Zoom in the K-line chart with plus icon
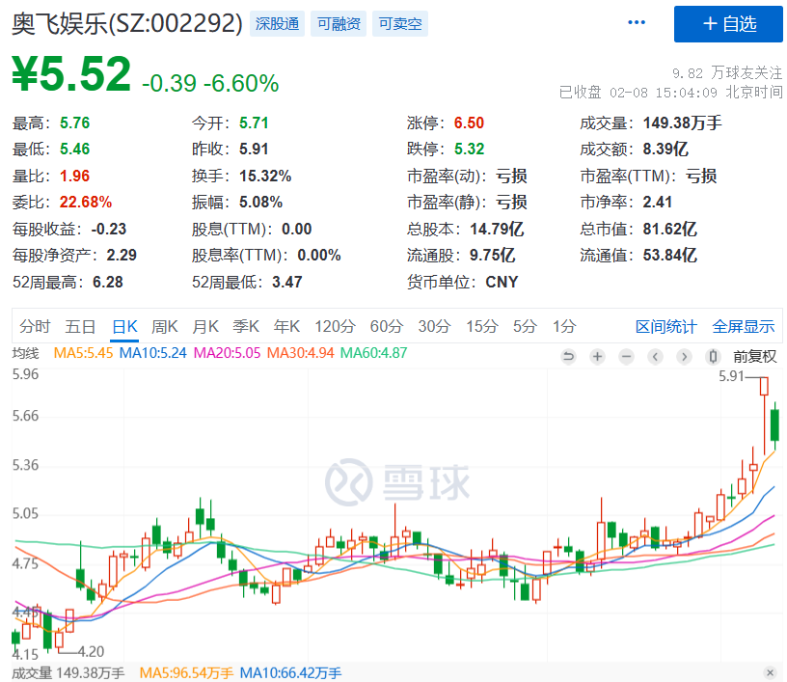Screen dimensions: 787x682 pyautogui.click(x=597, y=357)
